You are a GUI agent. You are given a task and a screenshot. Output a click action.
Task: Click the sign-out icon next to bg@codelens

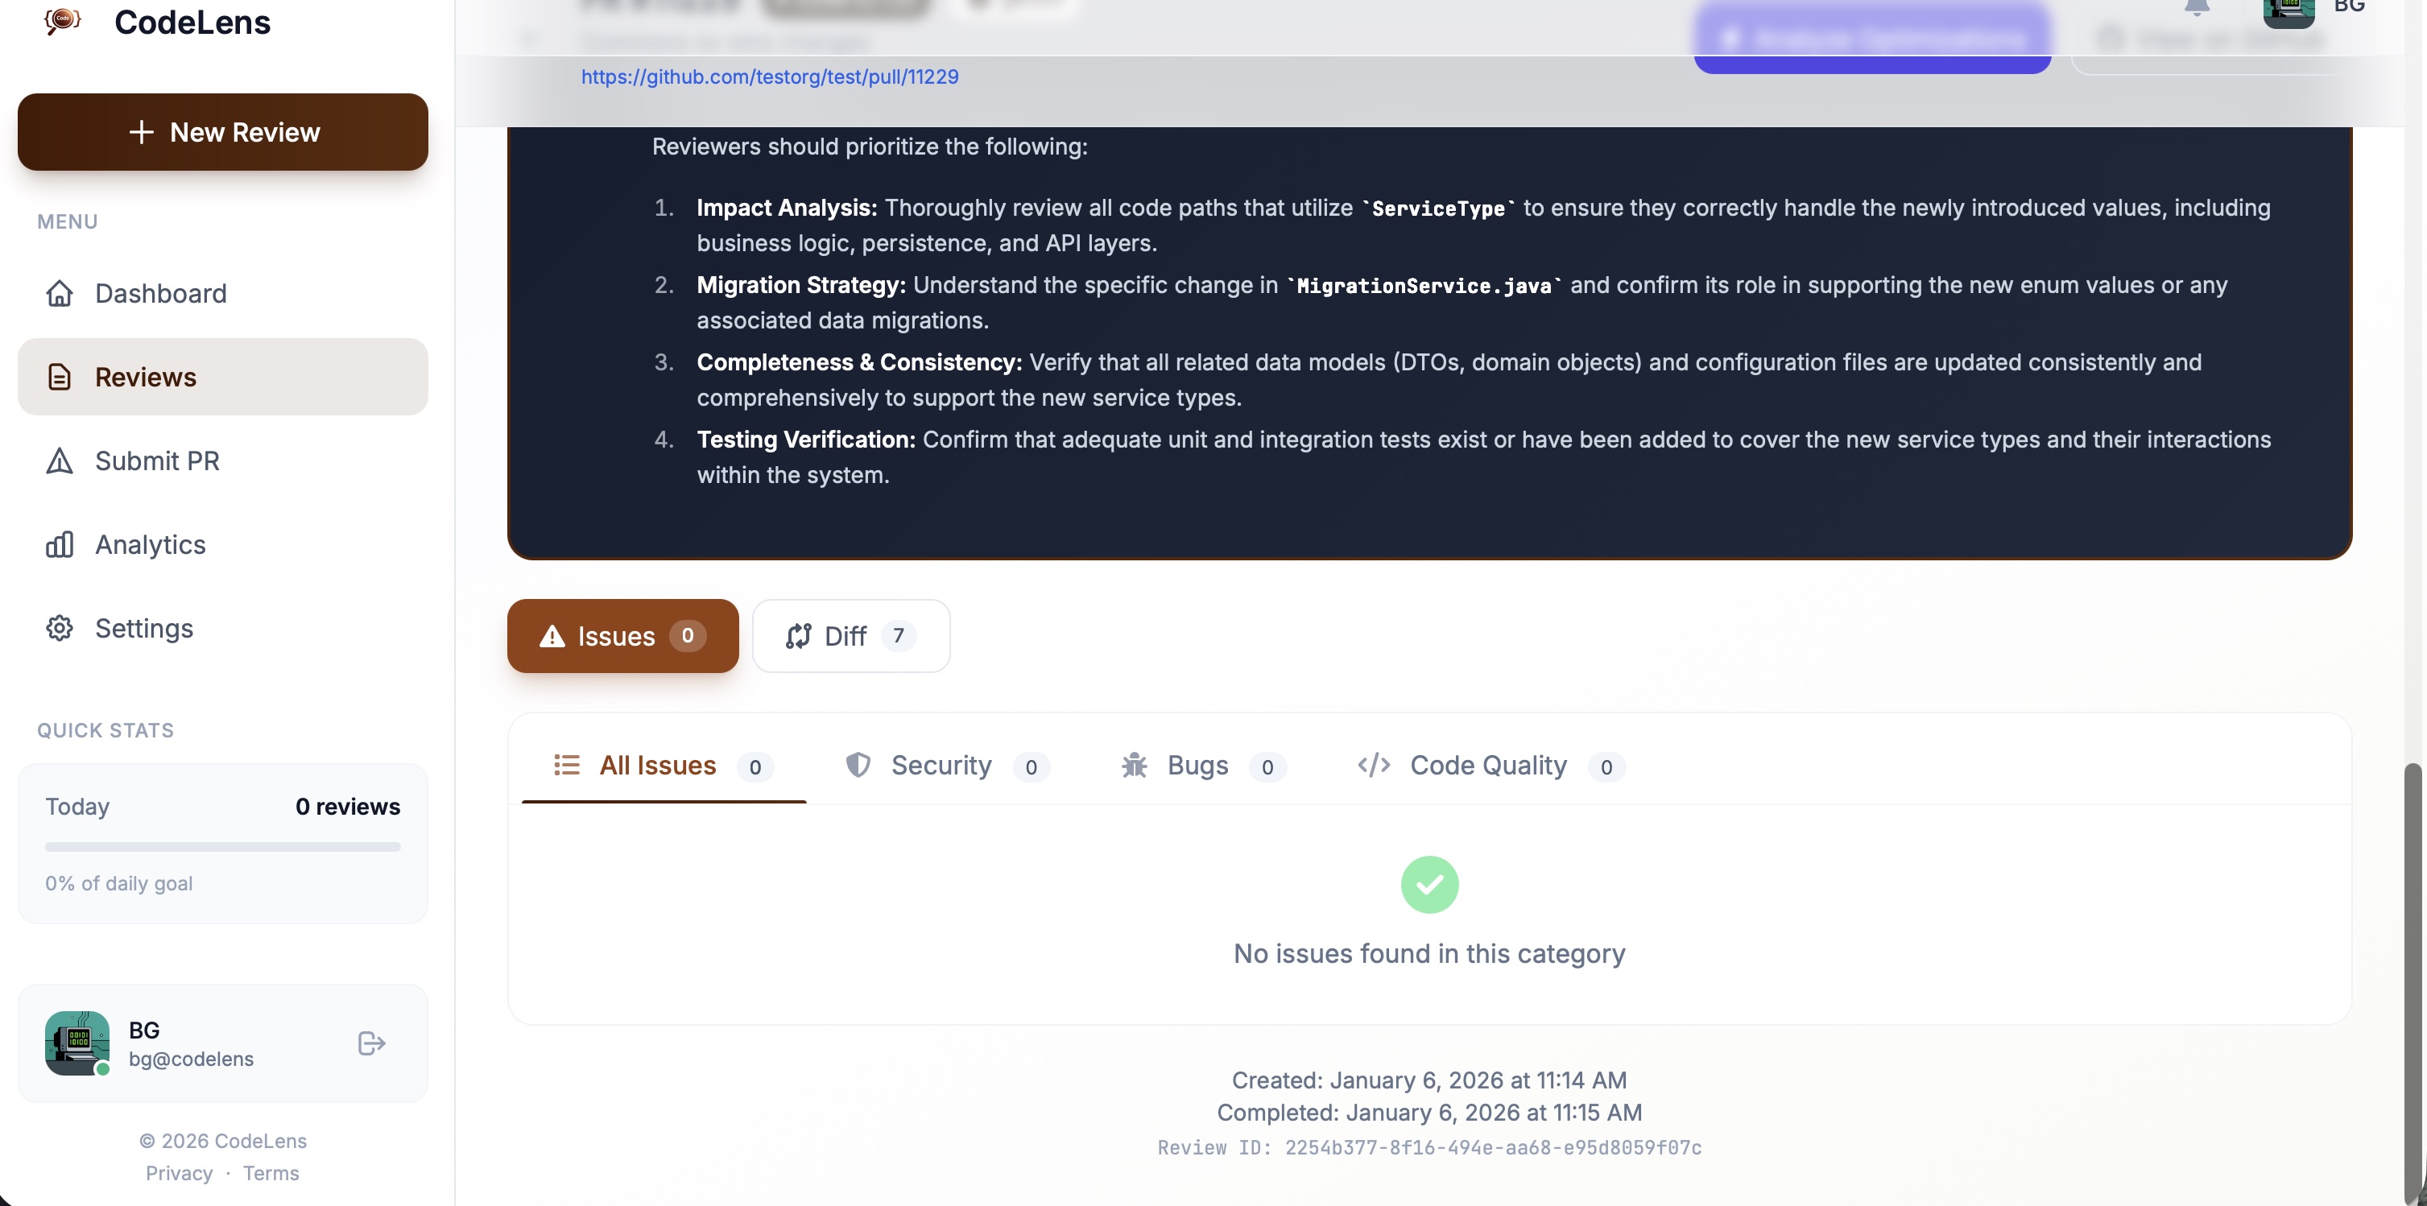coord(370,1043)
